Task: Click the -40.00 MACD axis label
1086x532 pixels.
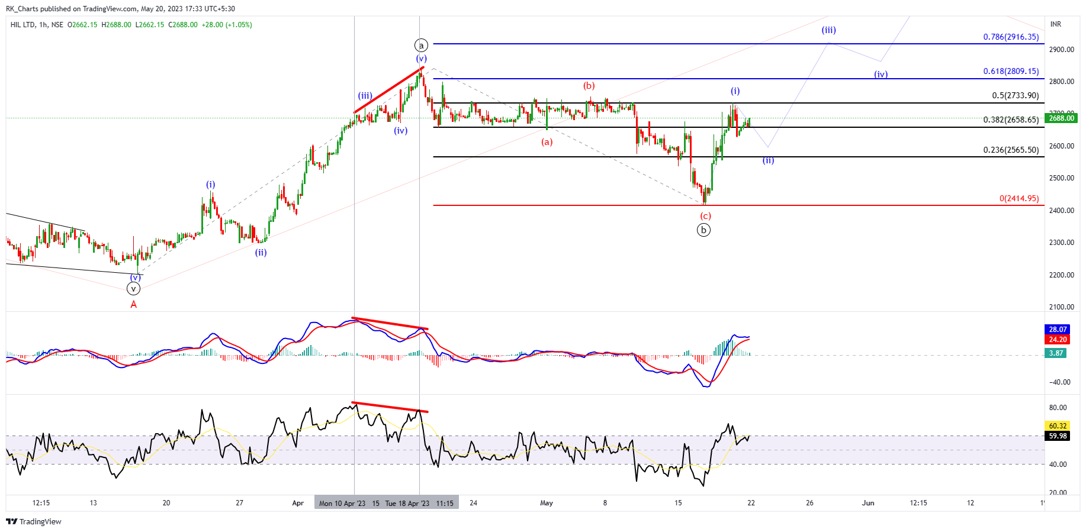Action: (x=1059, y=382)
